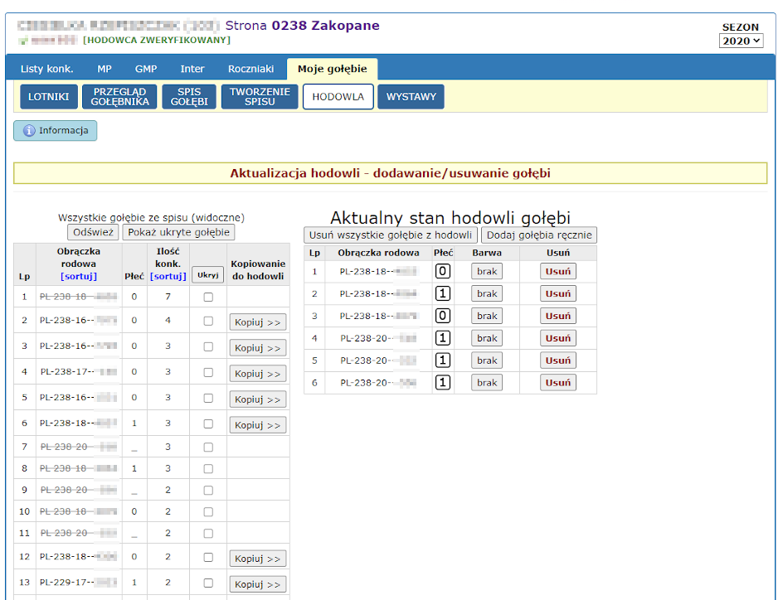Go to PRZEGLĄD GOŁĘBNIKA
This screenshot has height=600, width=783.
point(119,97)
